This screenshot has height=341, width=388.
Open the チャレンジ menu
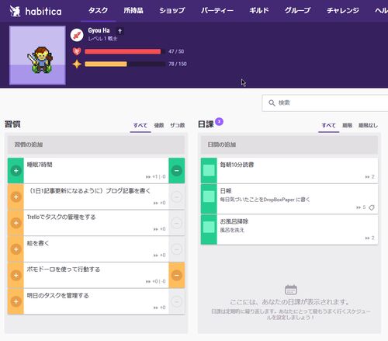(x=343, y=11)
